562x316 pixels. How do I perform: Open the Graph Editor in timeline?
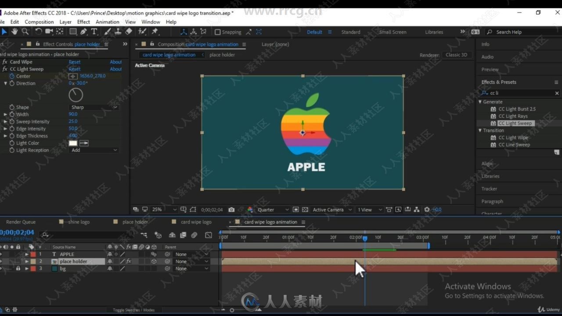click(x=209, y=235)
